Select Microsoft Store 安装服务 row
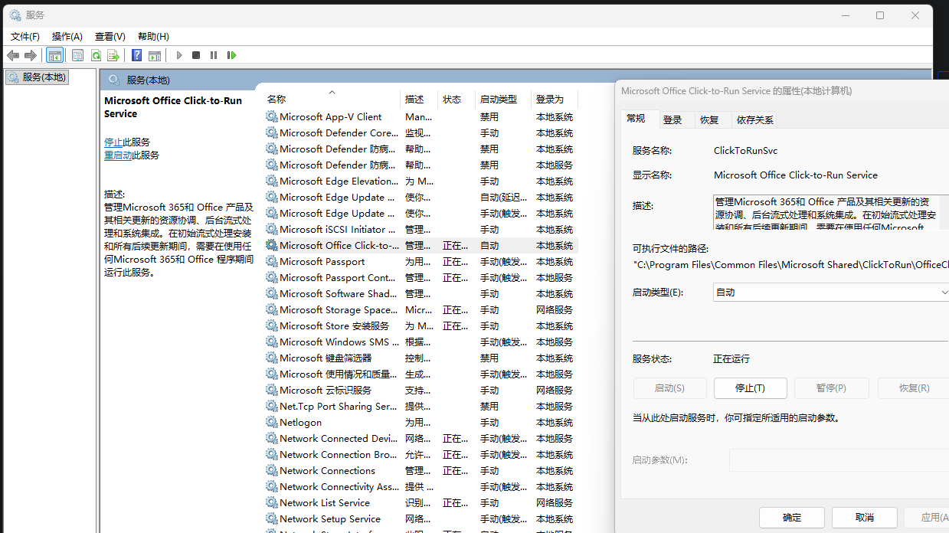Screen dimensions: 949x533 421,325
